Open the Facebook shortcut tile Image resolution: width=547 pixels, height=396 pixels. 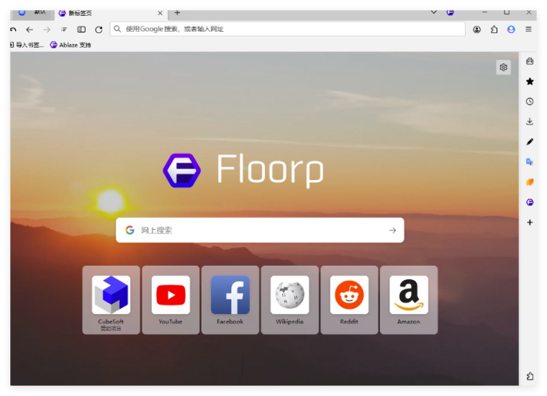click(230, 300)
